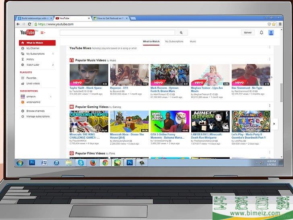Open the second subscription under shmekrs
This screenshot has height=220, width=293.
click(33, 102)
